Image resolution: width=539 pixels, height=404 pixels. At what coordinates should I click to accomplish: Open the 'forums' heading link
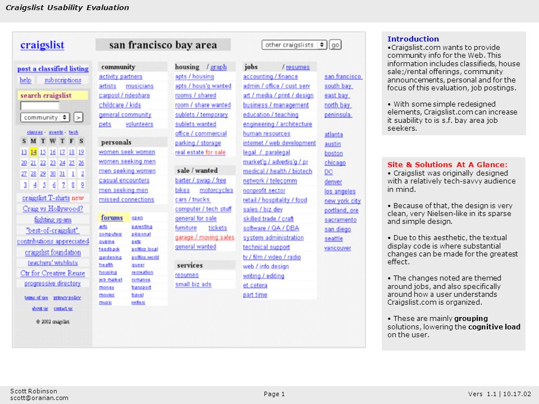pos(112,218)
